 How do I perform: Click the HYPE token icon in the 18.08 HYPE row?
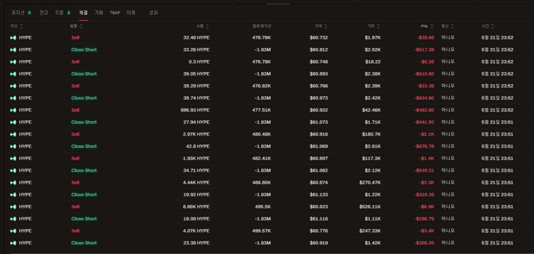click(x=13, y=219)
